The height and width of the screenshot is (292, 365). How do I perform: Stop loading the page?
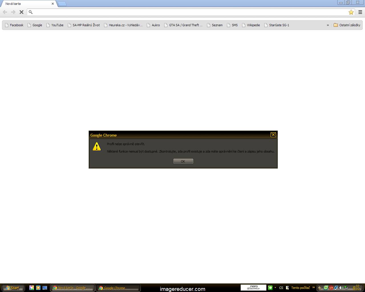coord(21,12)
